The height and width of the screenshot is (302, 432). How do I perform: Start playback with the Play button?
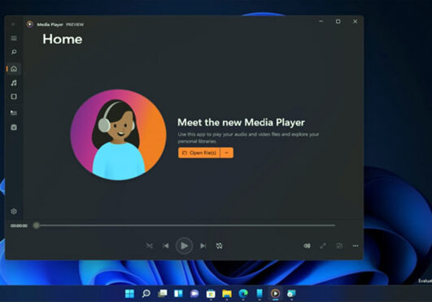tap(184, 246)
